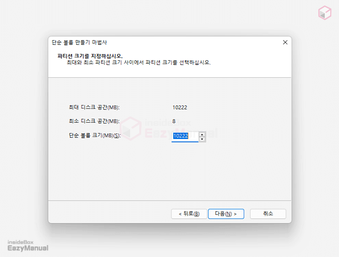Click the 단순 볼륨 크기(MB)(S) label
Viewport: 339px width, 257px height.
pyautogui.click(x=95, y=135)
